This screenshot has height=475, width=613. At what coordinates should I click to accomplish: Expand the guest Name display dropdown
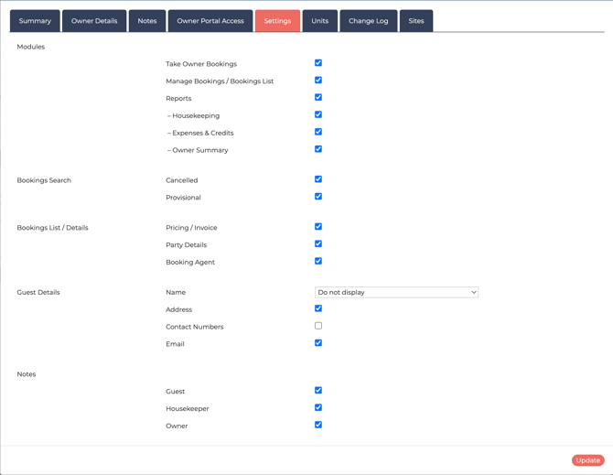[x=396, y=293]
